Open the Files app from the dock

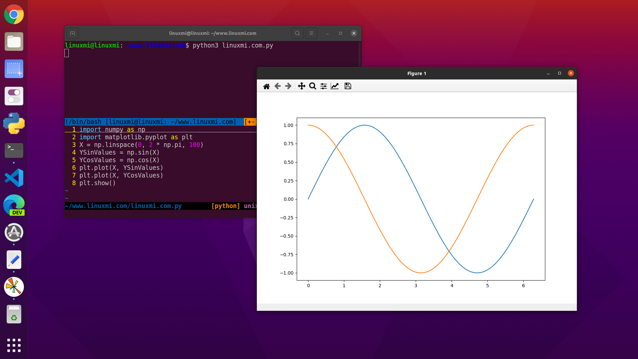click(x=14, y=42)
